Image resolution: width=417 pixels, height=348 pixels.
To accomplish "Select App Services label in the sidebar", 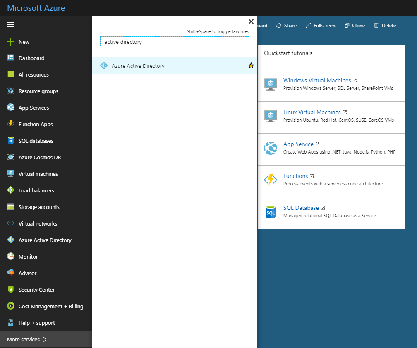I will pyautogui.click(x=34, y=108).
